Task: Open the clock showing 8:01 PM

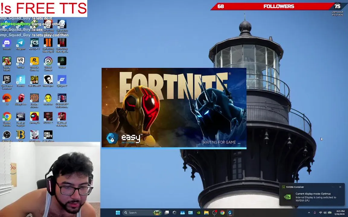Action: (x=340, y=212)
